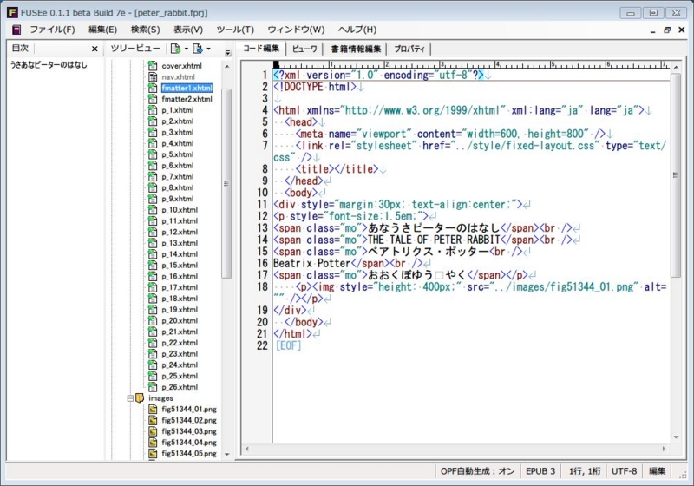694x486 pixels.
Task: Restore the inner document window
Action: (667, 30)
